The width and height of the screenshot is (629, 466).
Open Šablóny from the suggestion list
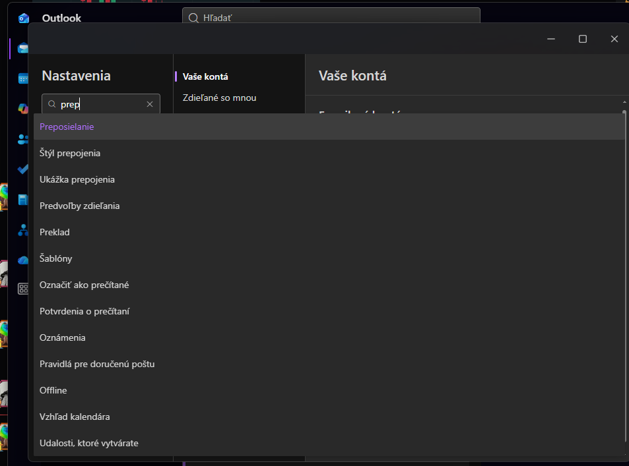(56, 258)
